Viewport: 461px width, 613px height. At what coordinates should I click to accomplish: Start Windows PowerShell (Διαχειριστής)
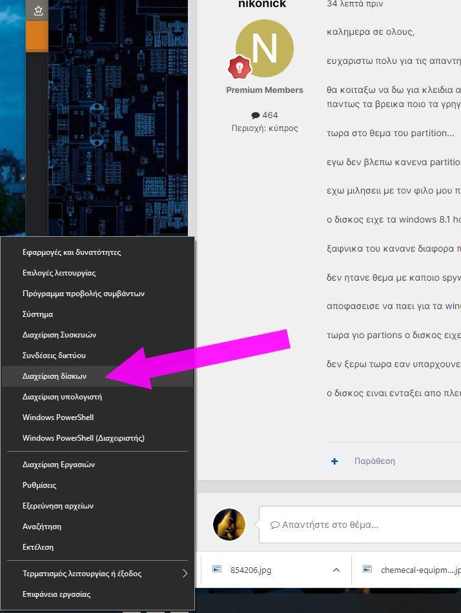[x=97, y=438]
